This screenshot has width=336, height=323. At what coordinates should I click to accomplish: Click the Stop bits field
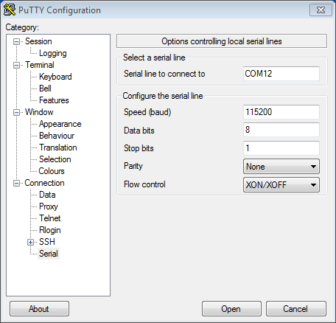click(x=281, y=148)
